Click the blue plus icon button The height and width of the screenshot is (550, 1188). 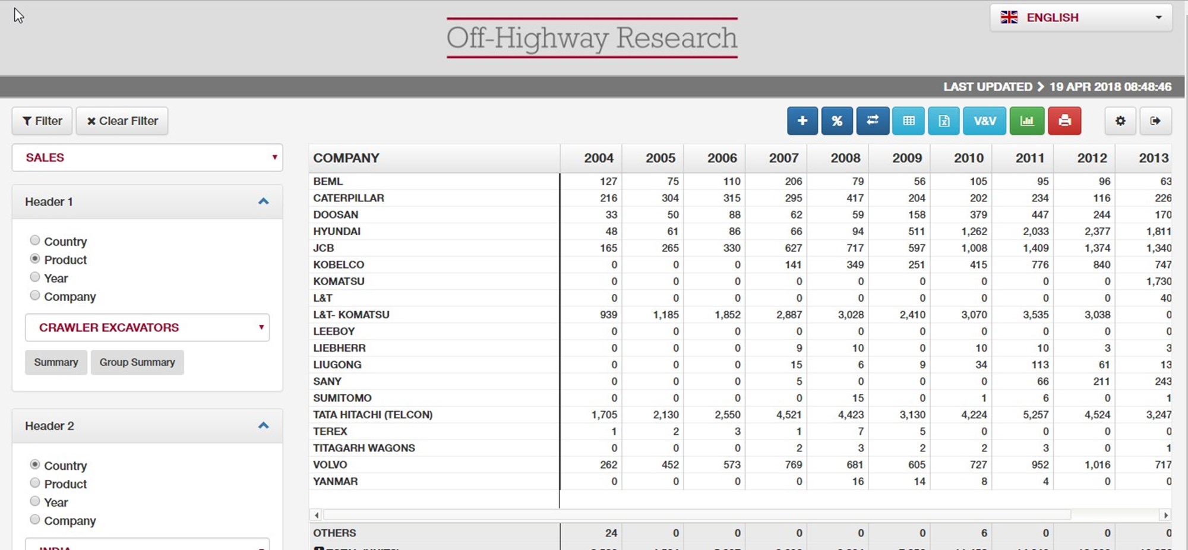(802, 121)
